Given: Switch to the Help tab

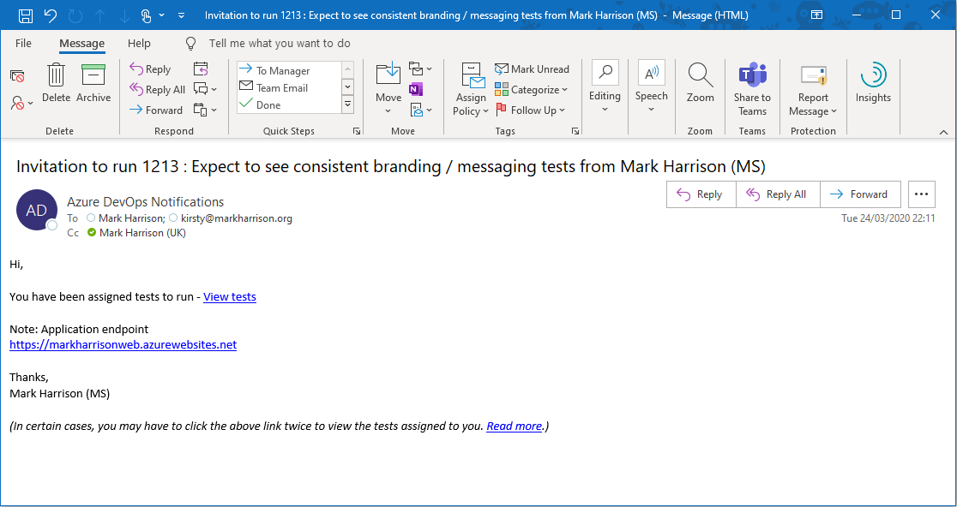Looking at the screenshot, I should pyautogui.click(x=139, y=44).
